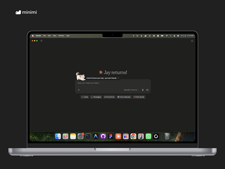Open the plus attachment menu
The image size is (225, 169).
click(x=79, y=90)
